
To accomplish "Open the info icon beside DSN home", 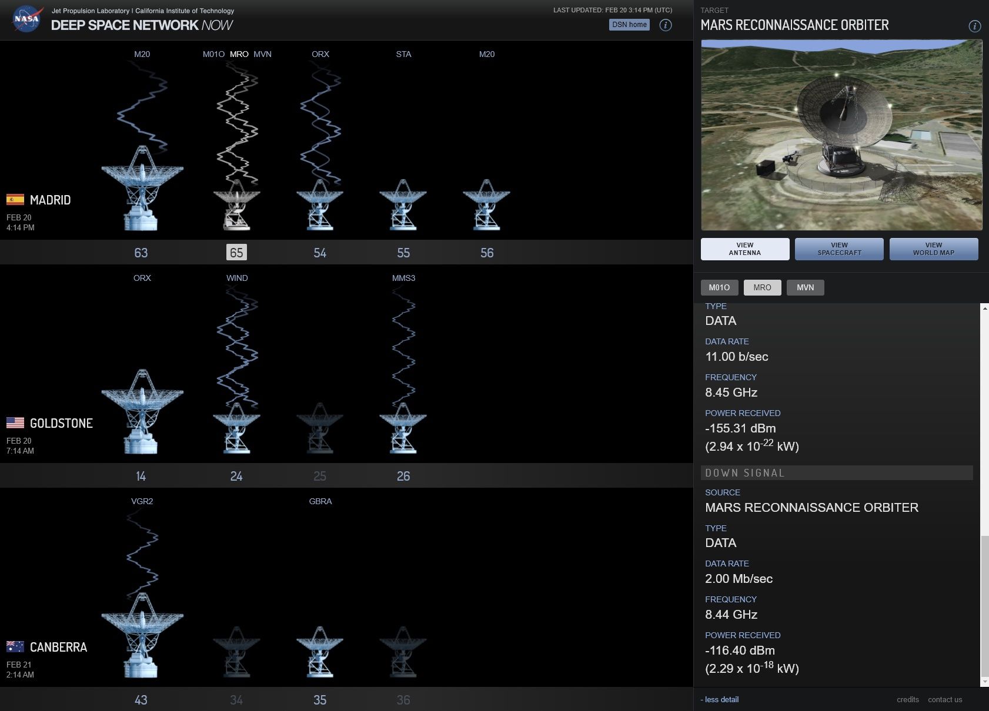I will 666,25.
